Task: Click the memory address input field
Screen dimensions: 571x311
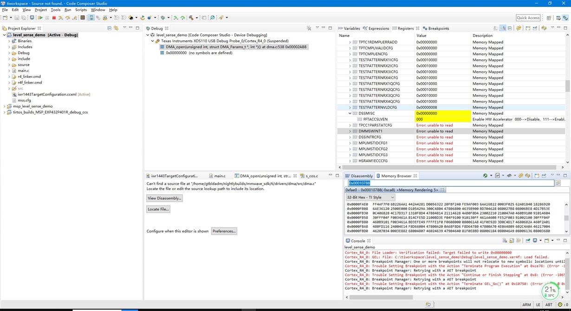Action: 450,183
